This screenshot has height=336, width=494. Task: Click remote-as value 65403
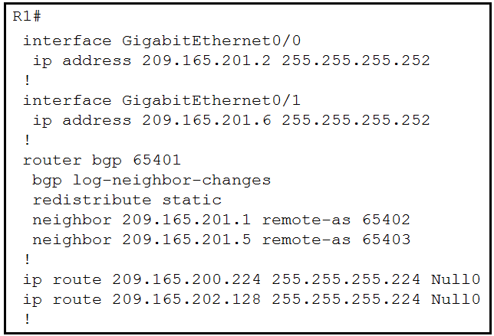point(387,240)
